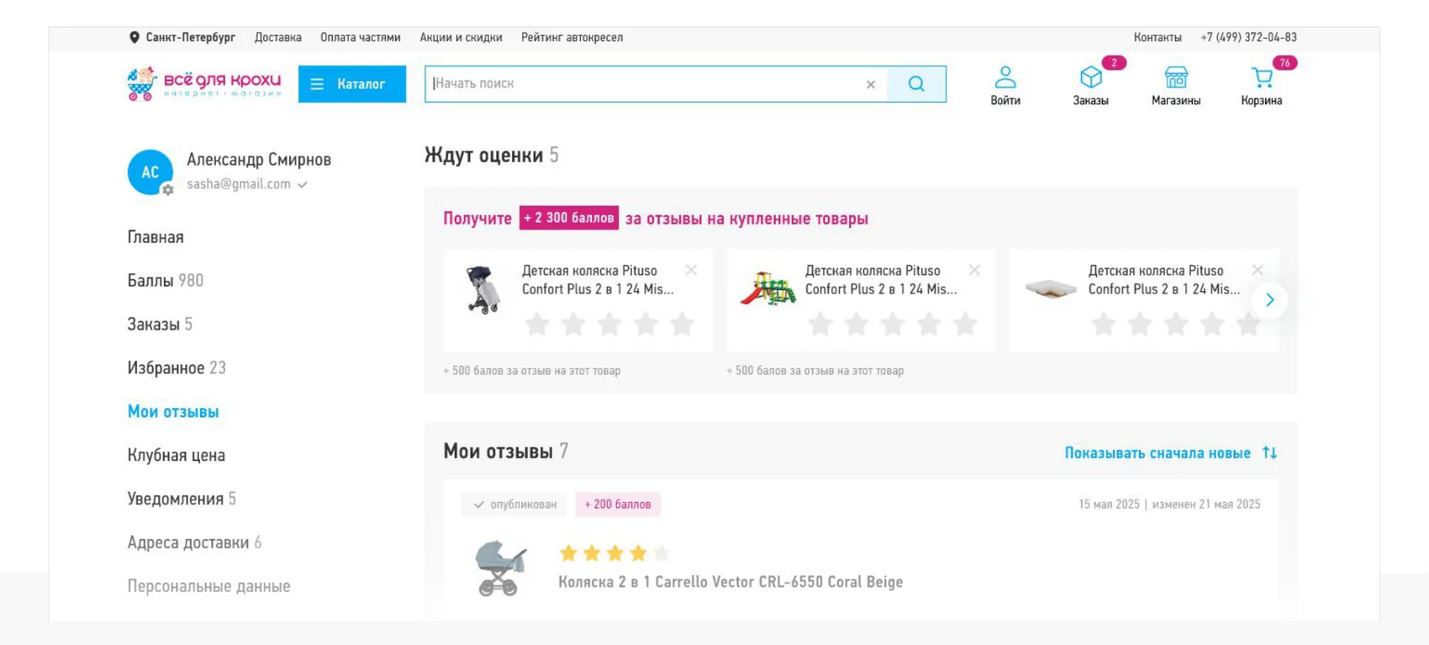The height and width of the screenshot is (645, 1429).
Task: Dismiss the first Pituso stroller review card
Action: [x=691, y=270]
